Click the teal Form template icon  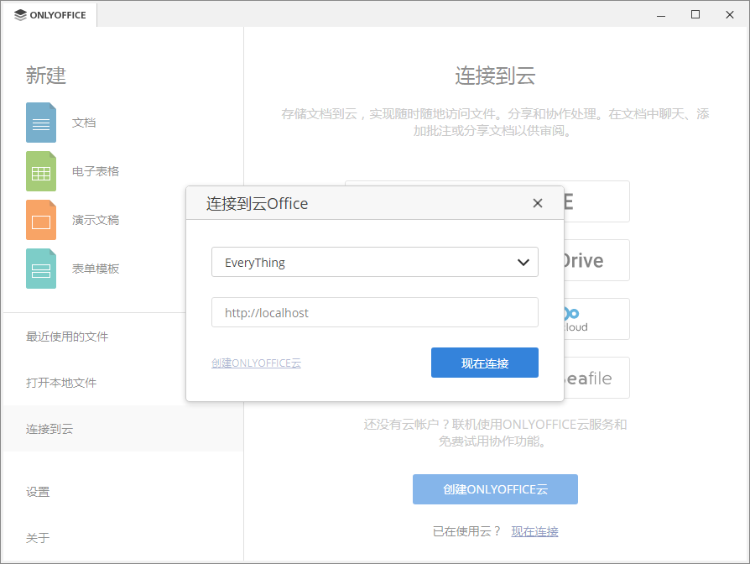[x=41, y=269]
